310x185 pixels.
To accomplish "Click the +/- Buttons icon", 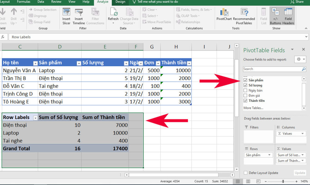I will click(275, 16).
